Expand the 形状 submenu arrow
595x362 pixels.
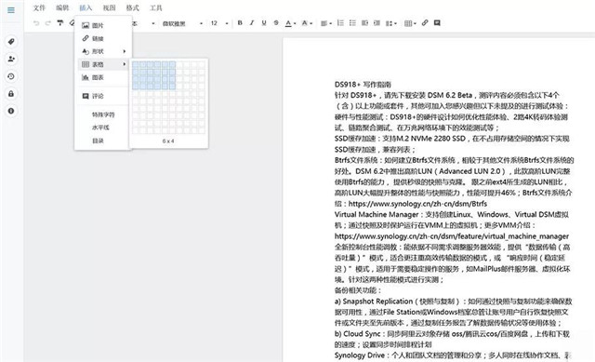124,51
